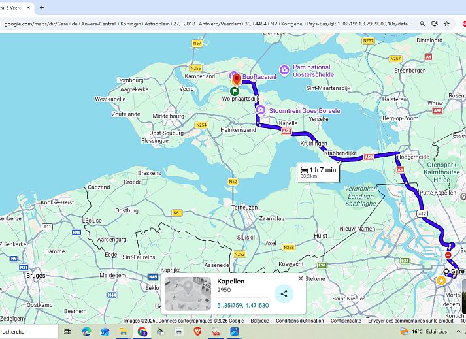Click the yellow star saved place marker

click(441, 280)
